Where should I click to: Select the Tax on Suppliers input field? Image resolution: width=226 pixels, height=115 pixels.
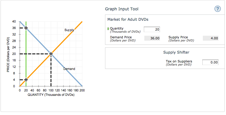click(x=210, y=62)
